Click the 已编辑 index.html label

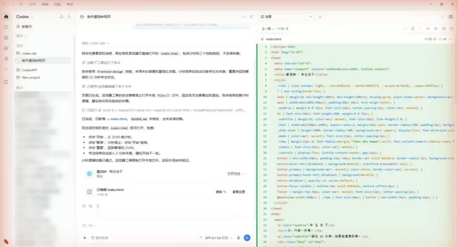110,190
